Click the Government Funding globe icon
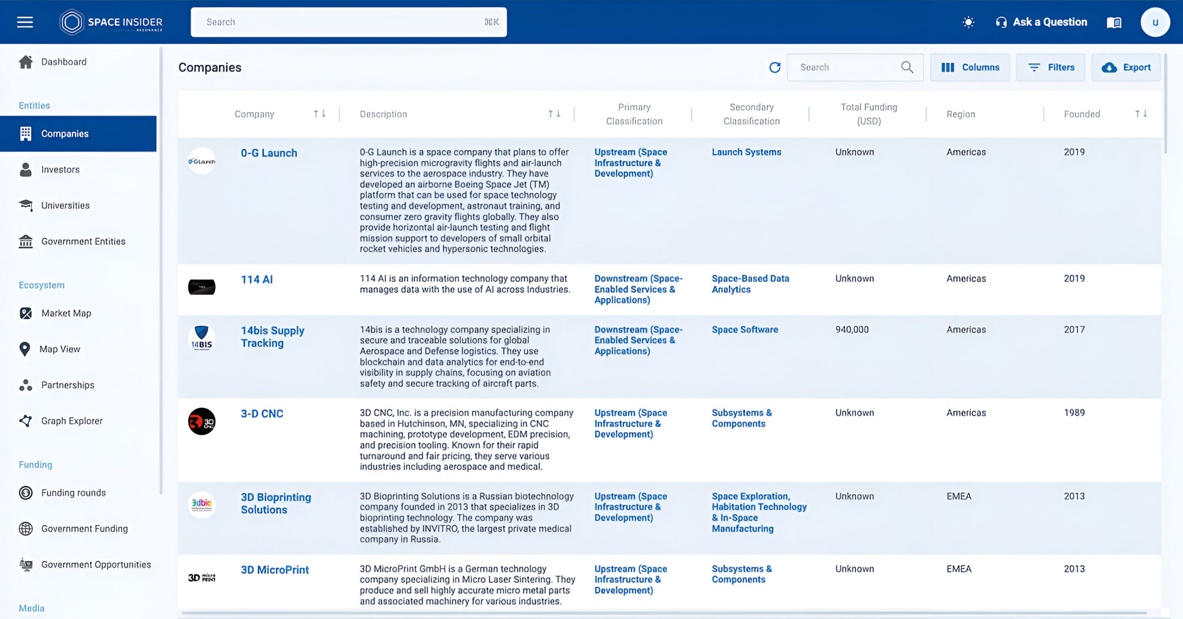 coord(25,529)
